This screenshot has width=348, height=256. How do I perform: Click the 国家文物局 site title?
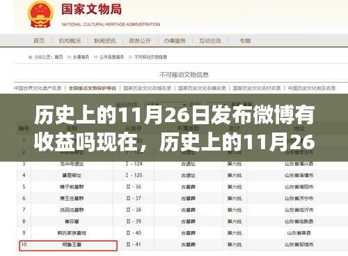tap(91, 10)
